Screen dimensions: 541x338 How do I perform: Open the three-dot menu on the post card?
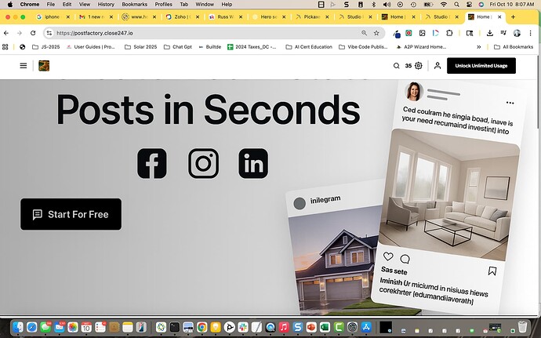[x=510, y=103]
